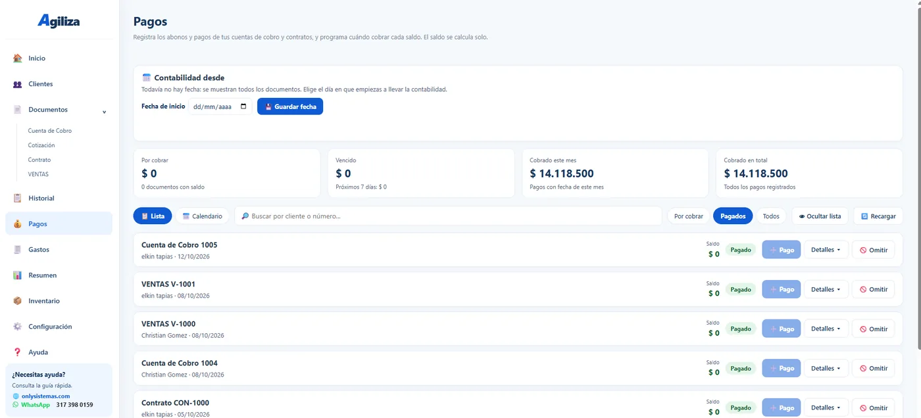Screen dimensions: 921x418
Task: Open Cotización submenu item
Action: [x=41, y=145]
